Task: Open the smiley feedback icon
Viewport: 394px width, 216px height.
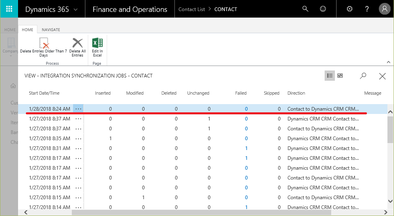Action: click(x=323, y=9)
